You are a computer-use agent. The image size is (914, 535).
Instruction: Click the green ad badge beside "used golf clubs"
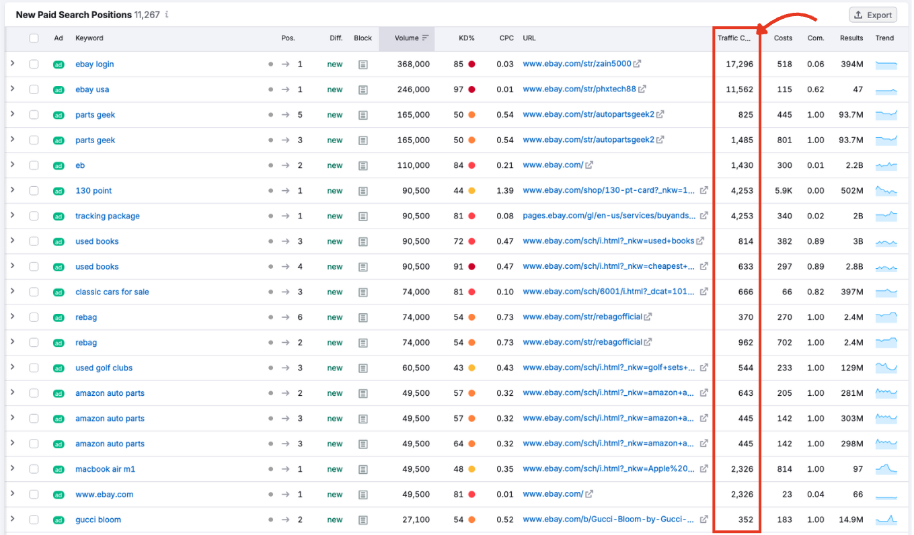pos(59,368)
